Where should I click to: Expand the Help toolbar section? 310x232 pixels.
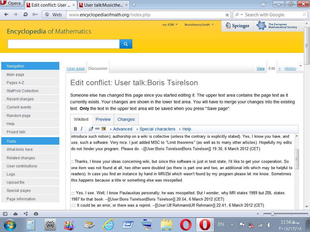(186, 129)
